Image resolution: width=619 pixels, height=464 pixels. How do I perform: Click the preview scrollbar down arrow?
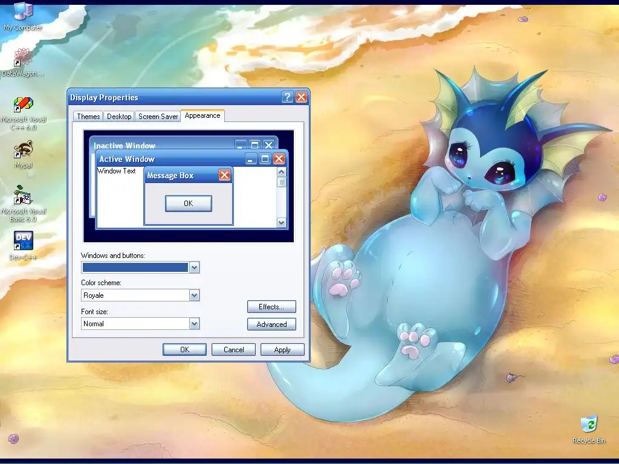coord(282,223)
